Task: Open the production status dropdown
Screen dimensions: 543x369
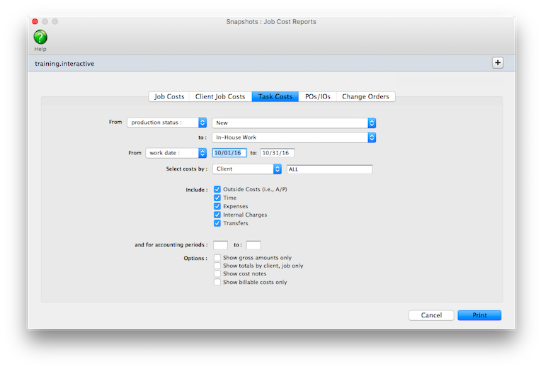Action: tap(166, 123)
